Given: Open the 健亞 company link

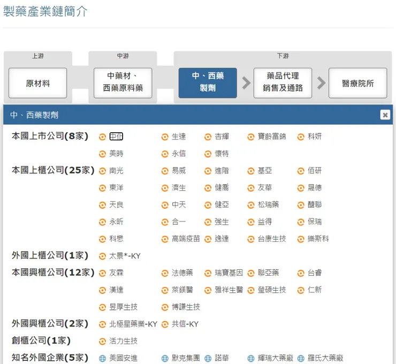Looking at the screenshot, I should (x=222, y=204).
